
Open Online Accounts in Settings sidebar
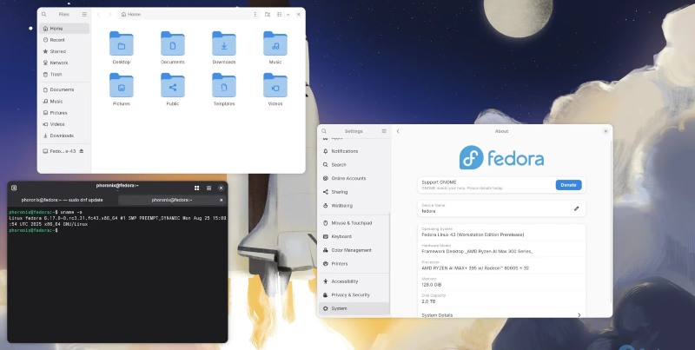tap(354, 178)
